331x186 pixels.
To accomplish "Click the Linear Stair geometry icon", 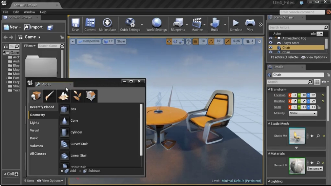I will click(65, 155).
